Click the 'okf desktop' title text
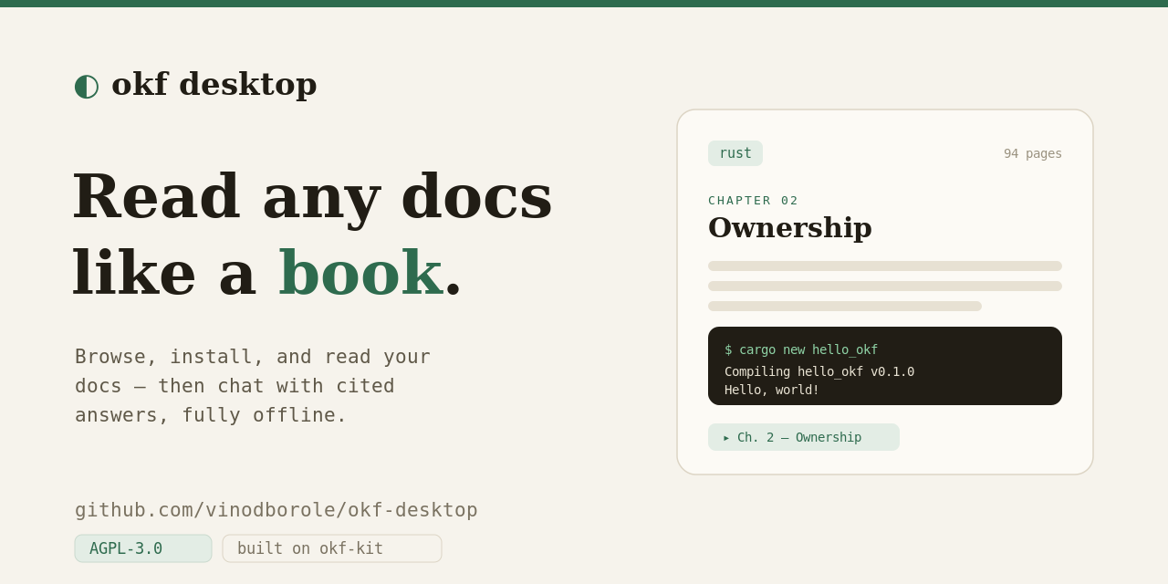The height and width of the screenshot is (584, 1168). pyautogui.click(x=214, y=84)
